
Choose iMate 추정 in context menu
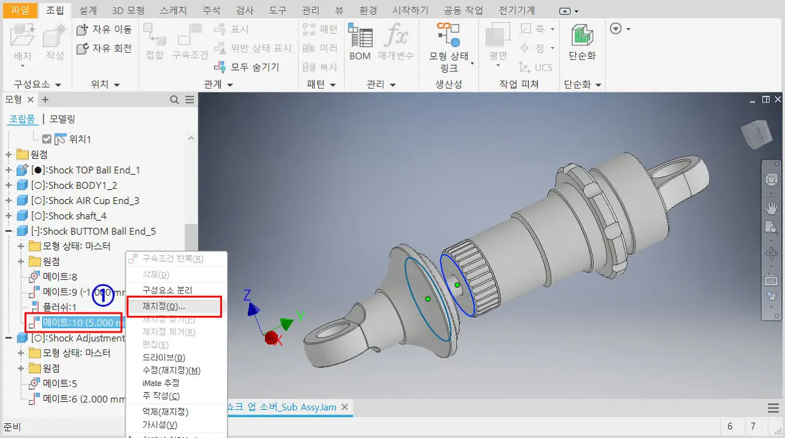[161, 383]
